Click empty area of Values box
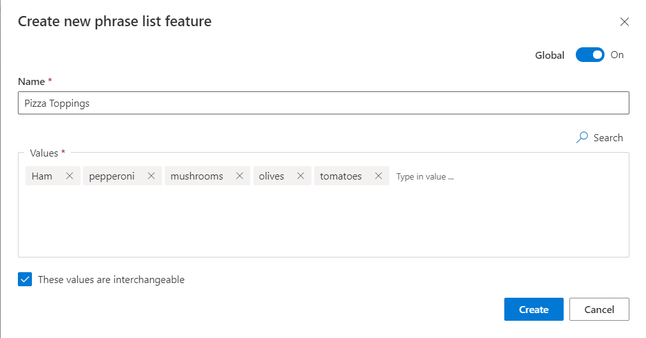 324,224
